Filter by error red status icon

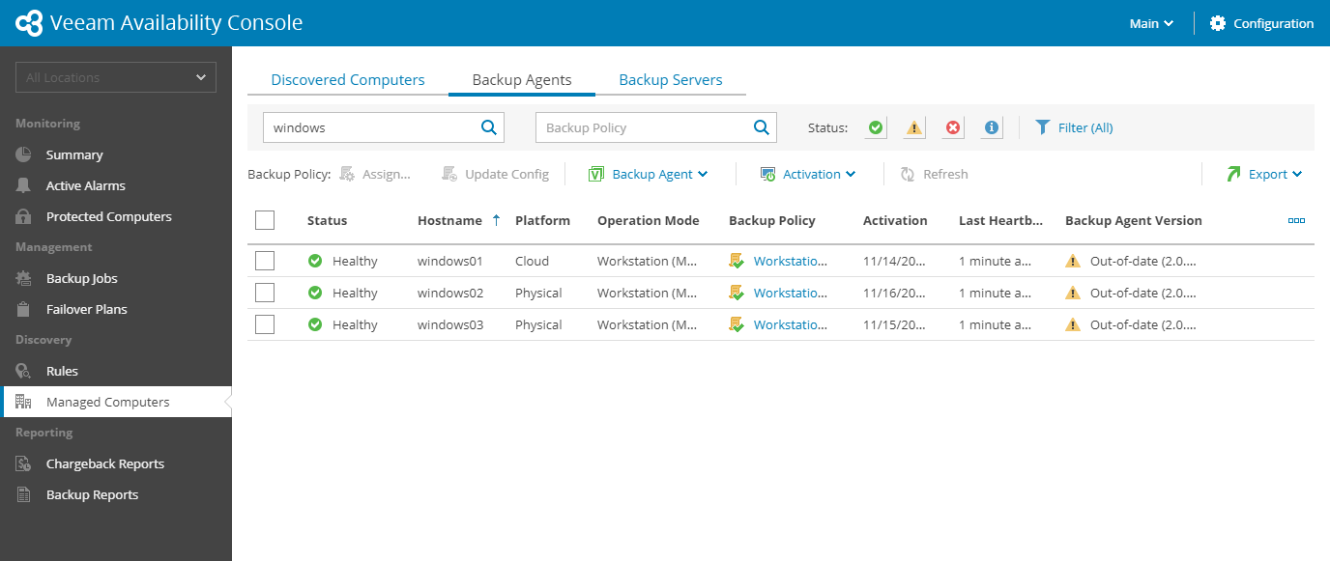953,127
